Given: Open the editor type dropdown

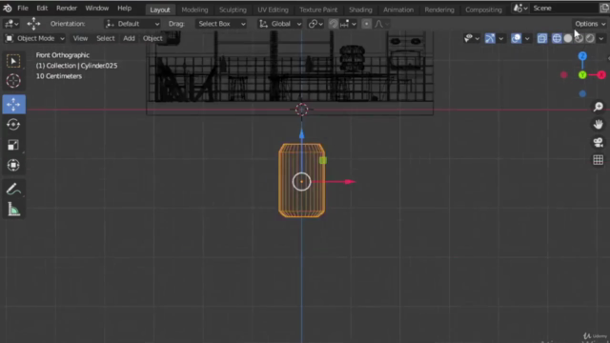Looking at the screenshot, I should pos(10,24).
